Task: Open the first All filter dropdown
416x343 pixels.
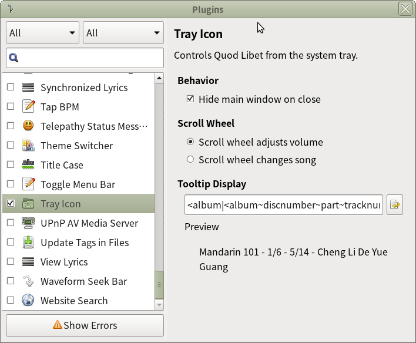Action: click(x=43, y=33)
